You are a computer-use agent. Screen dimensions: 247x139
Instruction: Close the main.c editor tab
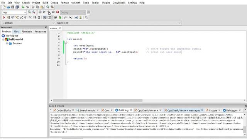point(60,28)
